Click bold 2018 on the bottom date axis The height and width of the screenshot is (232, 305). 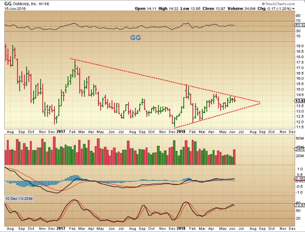point(181,228)
